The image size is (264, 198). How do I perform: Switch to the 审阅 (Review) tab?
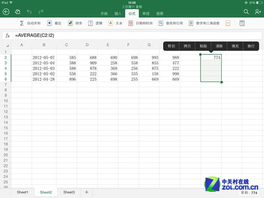point(146,14)
